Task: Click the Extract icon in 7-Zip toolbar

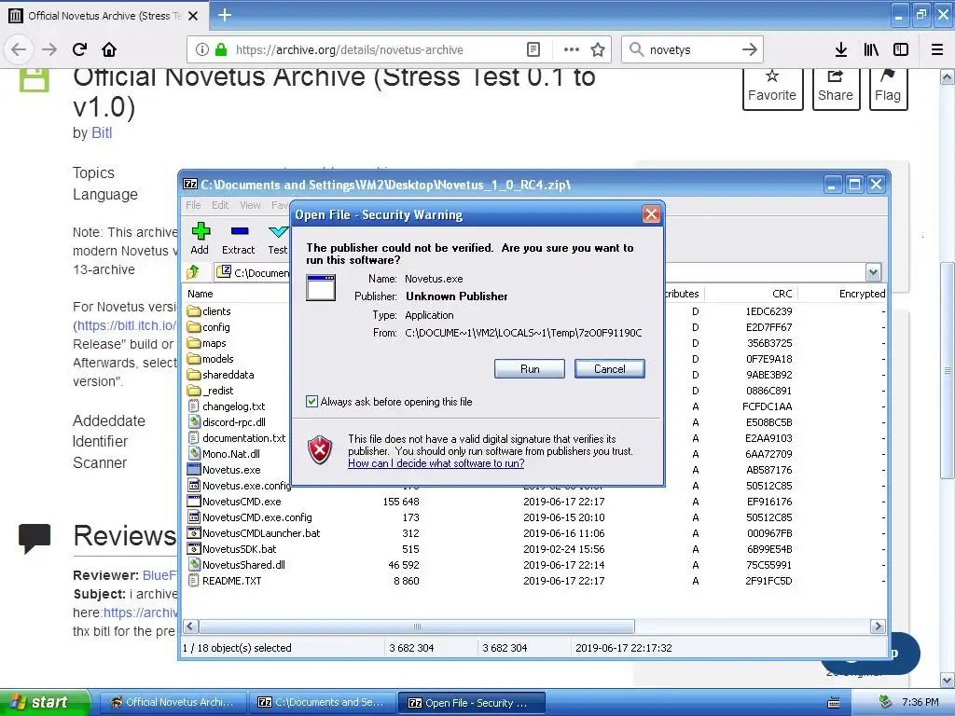Action: point(240,231)
